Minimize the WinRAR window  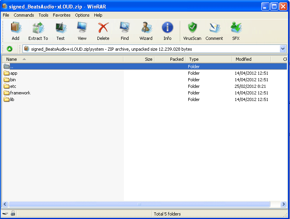tap(265, 7)
